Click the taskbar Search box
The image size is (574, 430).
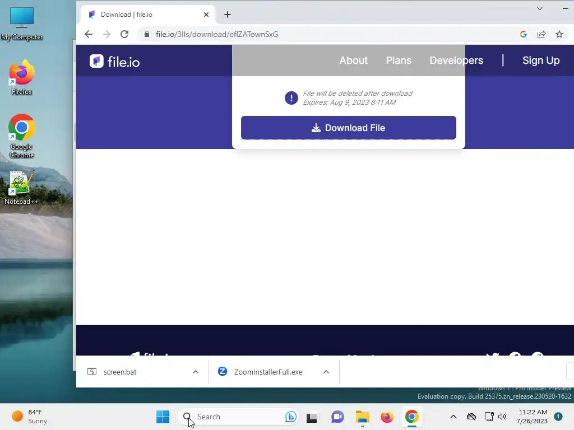coord(239,417)
